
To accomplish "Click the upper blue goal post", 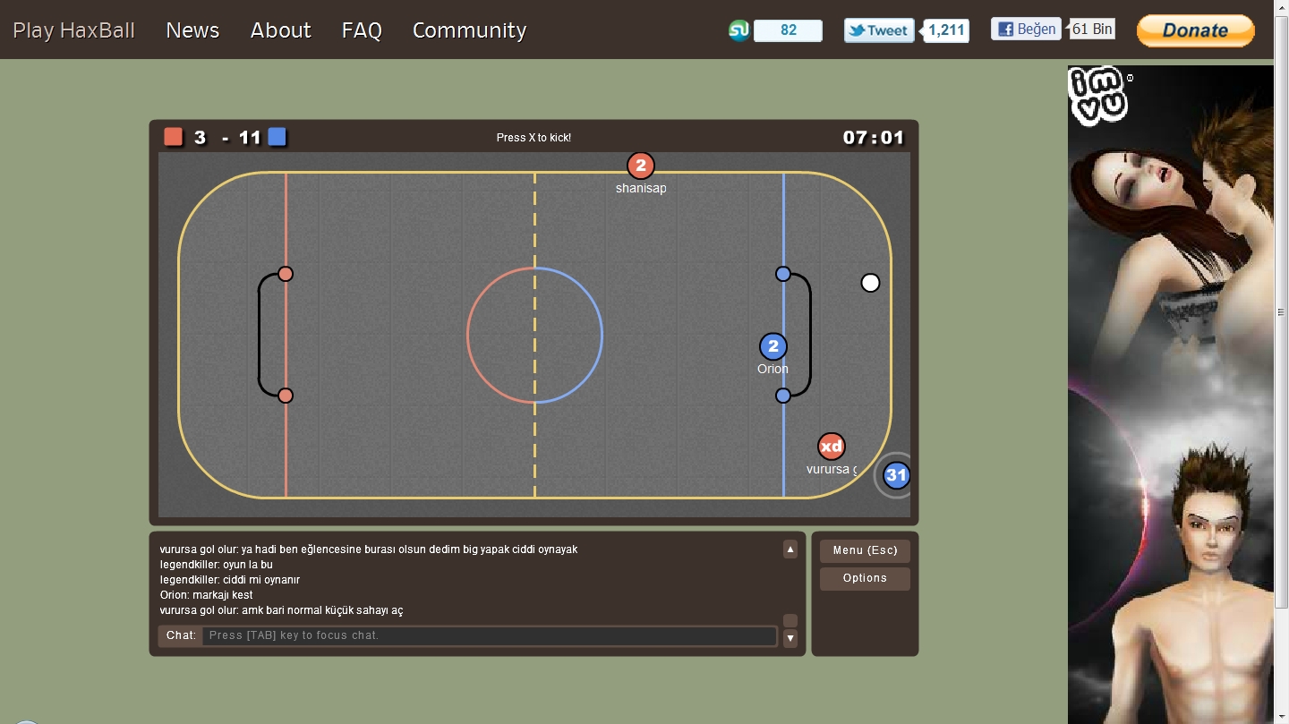I will 783,274.
